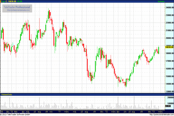Select the '11 year marker on time axis
Screen dimensions: 174x116
coord(59,111)
